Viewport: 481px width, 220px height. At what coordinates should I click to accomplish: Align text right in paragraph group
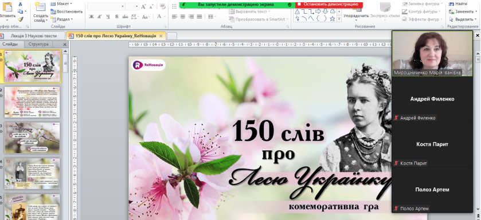(191, 17)
